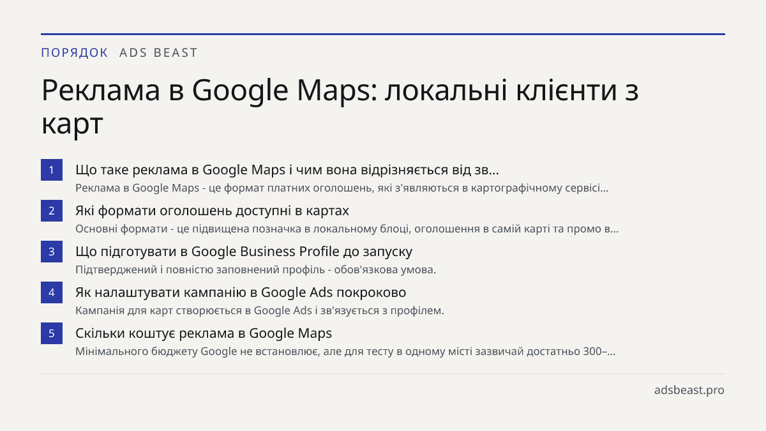Click the adsbeast.pro footer text
766x431 pixels.
click(689, 389)
